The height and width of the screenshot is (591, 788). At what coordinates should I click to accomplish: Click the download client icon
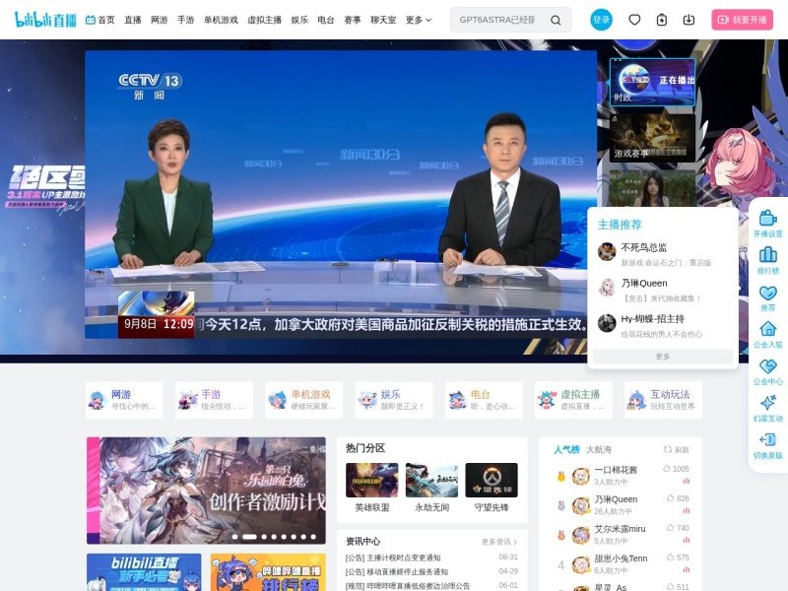click(689, 20)
